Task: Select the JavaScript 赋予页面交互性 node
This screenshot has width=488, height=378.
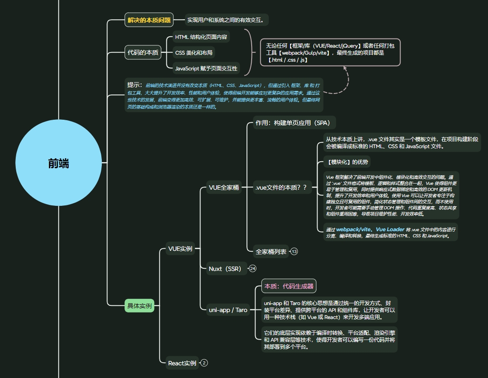Action: pos(206,68)
